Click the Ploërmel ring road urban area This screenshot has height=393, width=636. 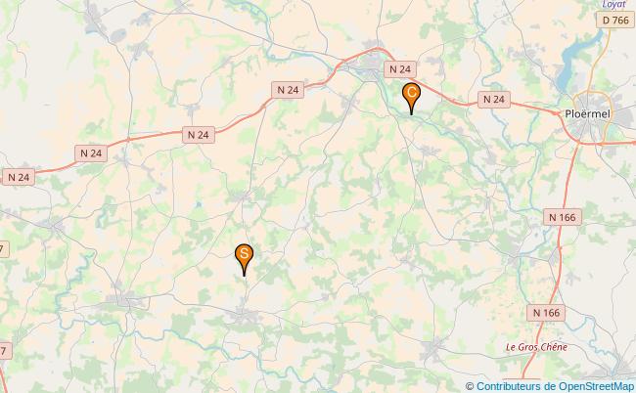pyautogui.click(x=592, y=117)
